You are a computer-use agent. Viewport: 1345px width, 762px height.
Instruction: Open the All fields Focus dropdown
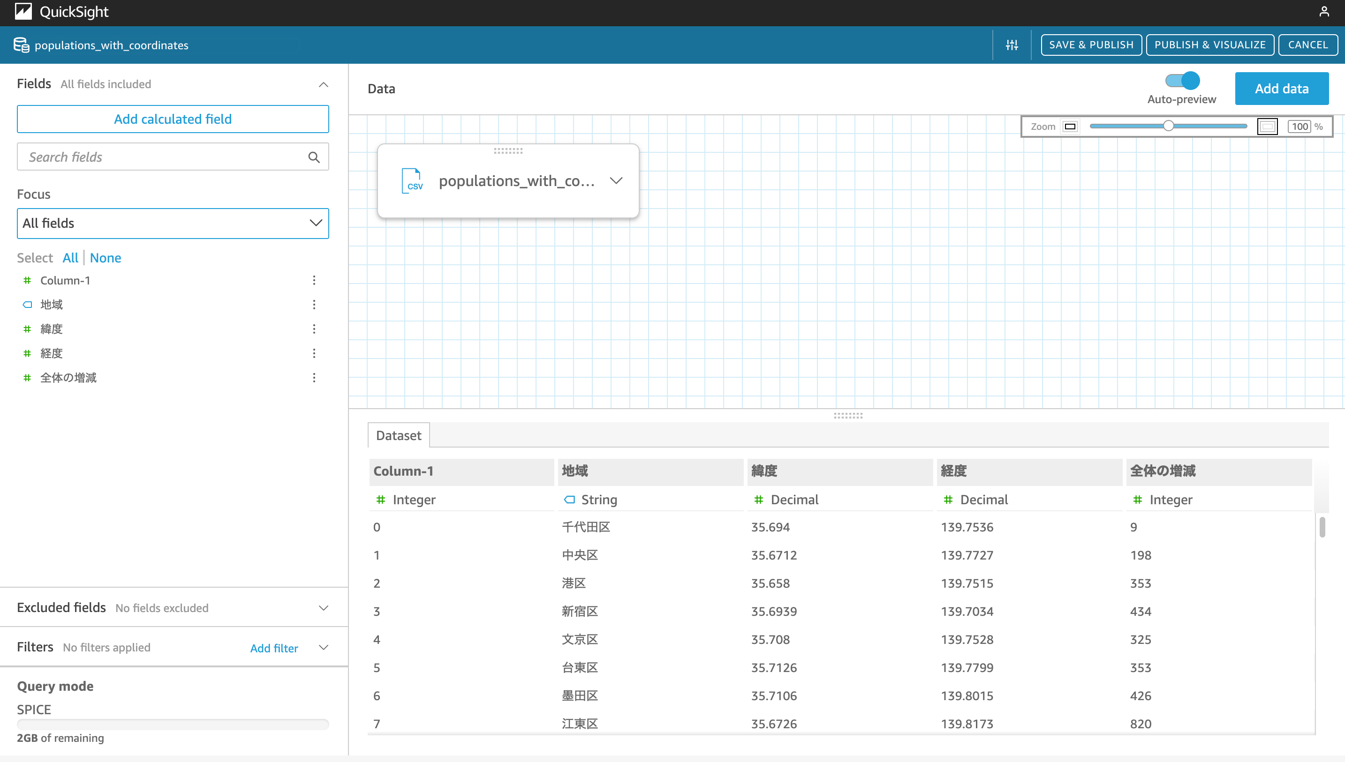click(173, 223)
